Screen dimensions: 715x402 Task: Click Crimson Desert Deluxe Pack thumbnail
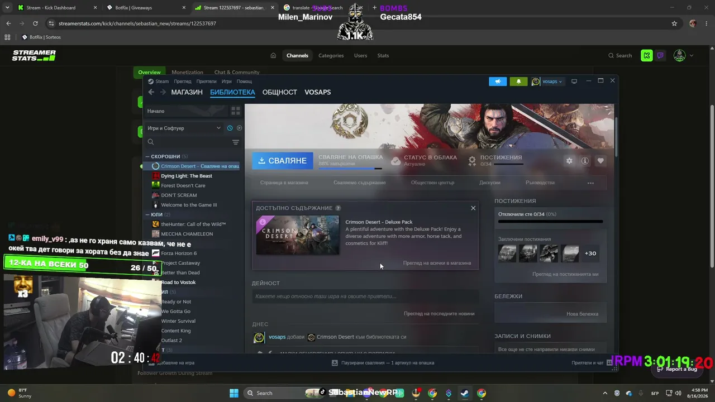coord(298,235)
